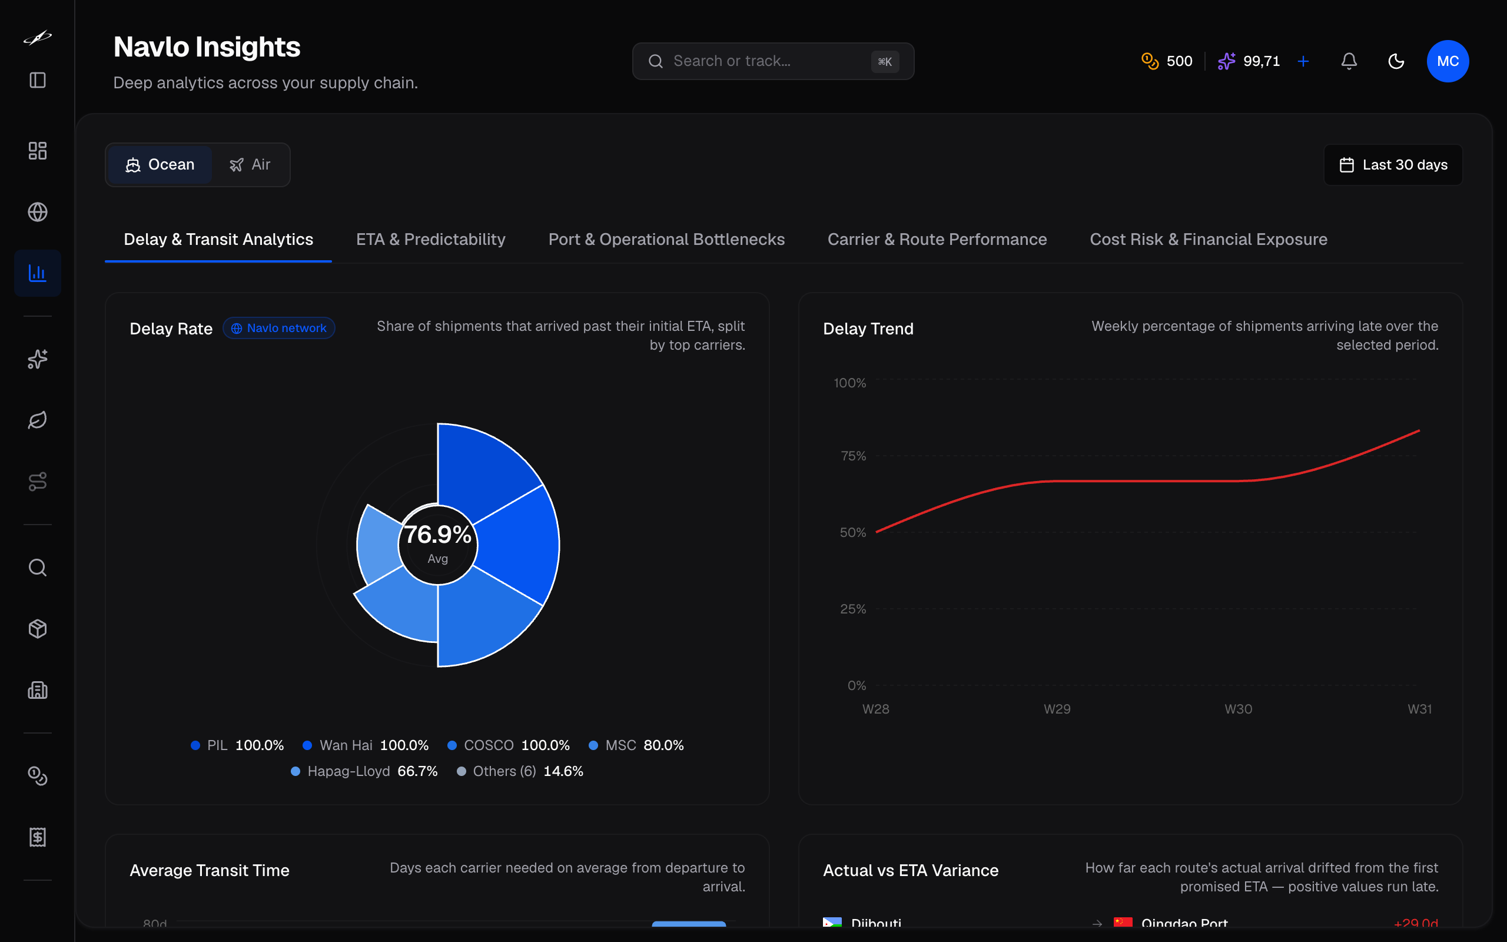
Task: Switch to Air mode
Action: 250,164
